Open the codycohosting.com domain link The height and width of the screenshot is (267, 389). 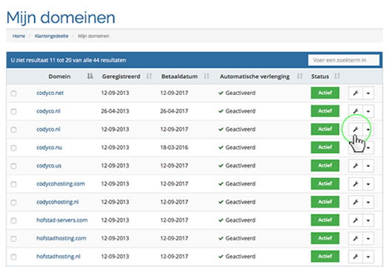pyautogui.click(x=61, y=184)
